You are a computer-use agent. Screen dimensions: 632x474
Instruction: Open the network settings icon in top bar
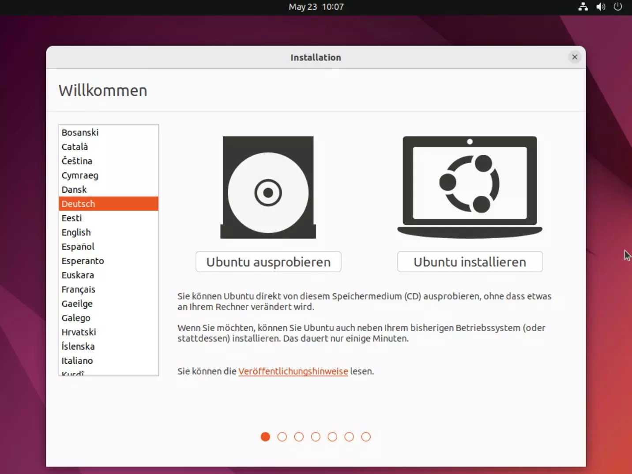point(583,7)
